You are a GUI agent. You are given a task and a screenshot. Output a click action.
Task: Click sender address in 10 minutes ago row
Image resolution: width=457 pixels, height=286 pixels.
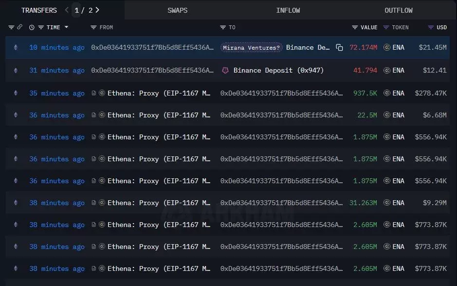pos(152,47)
